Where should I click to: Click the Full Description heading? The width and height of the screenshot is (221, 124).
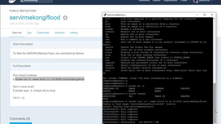[x=22, y=66]
